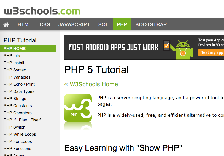Click the Test my app button
The height and width of the screenshot is (156, 224).
point(211,52)
